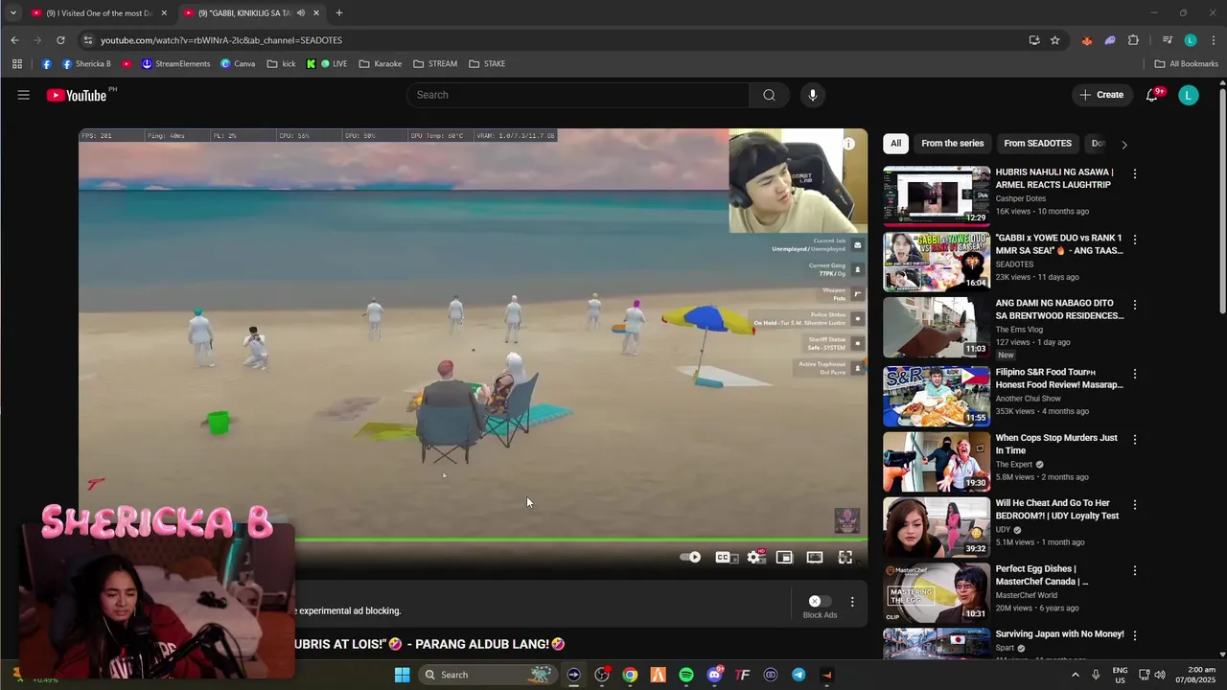Open the StreamElements bookmark
This screenshot has width=1227, height=690.
175,64
